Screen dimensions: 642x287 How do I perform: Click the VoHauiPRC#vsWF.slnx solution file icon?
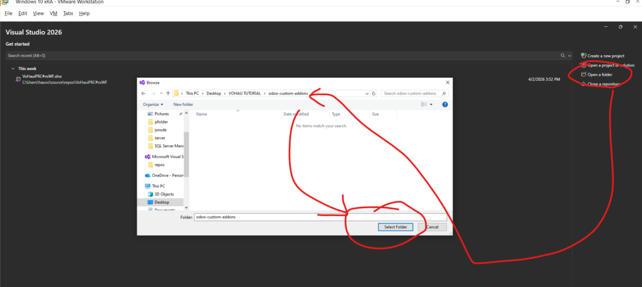(x=18, y=77)
